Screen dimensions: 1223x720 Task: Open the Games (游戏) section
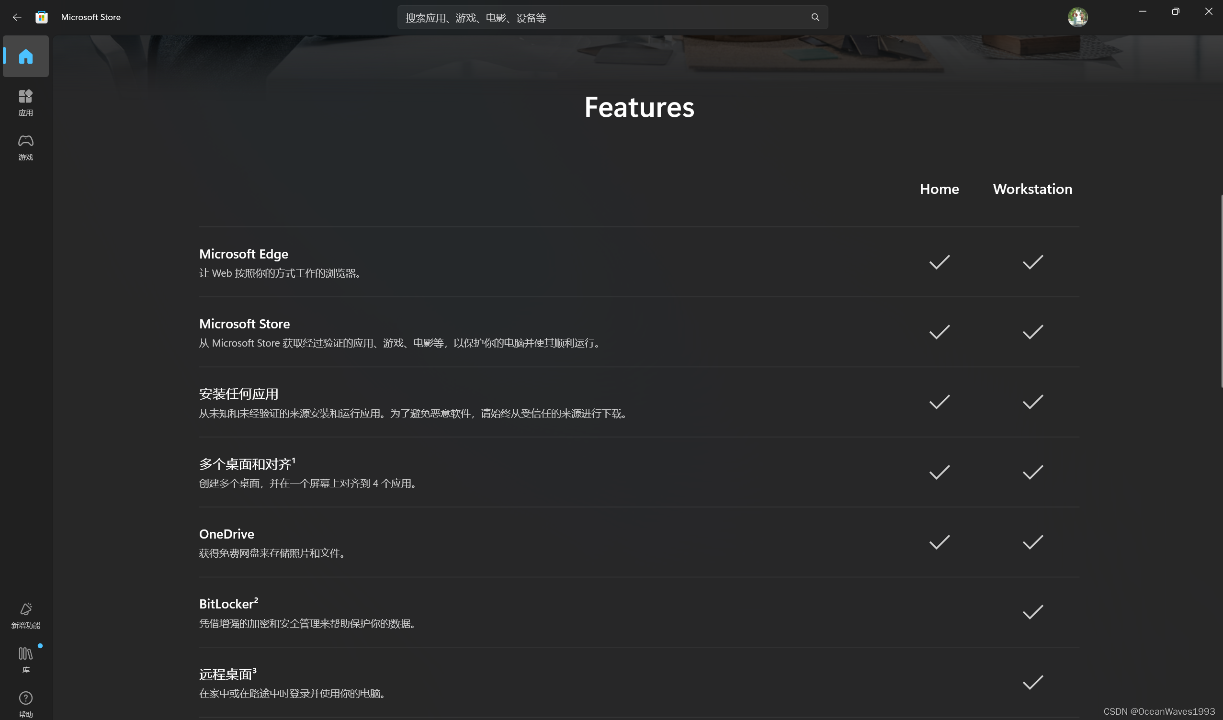click(26, 147)
